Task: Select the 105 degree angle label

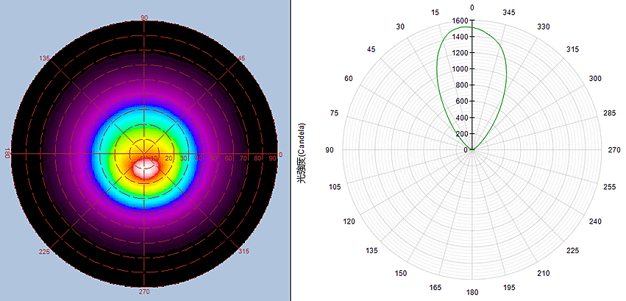Action: tap(336, 188)
